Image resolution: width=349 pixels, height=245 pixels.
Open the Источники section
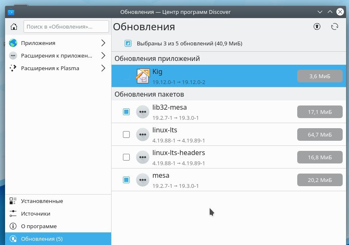pyautogui.click(x=58, y=213)
